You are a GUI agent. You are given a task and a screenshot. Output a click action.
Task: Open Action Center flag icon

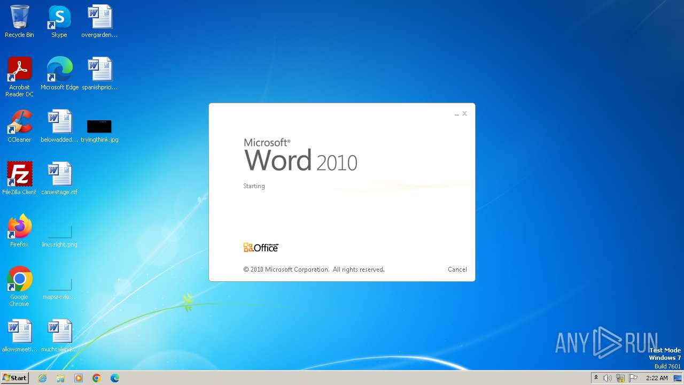[x=633, y=378]
